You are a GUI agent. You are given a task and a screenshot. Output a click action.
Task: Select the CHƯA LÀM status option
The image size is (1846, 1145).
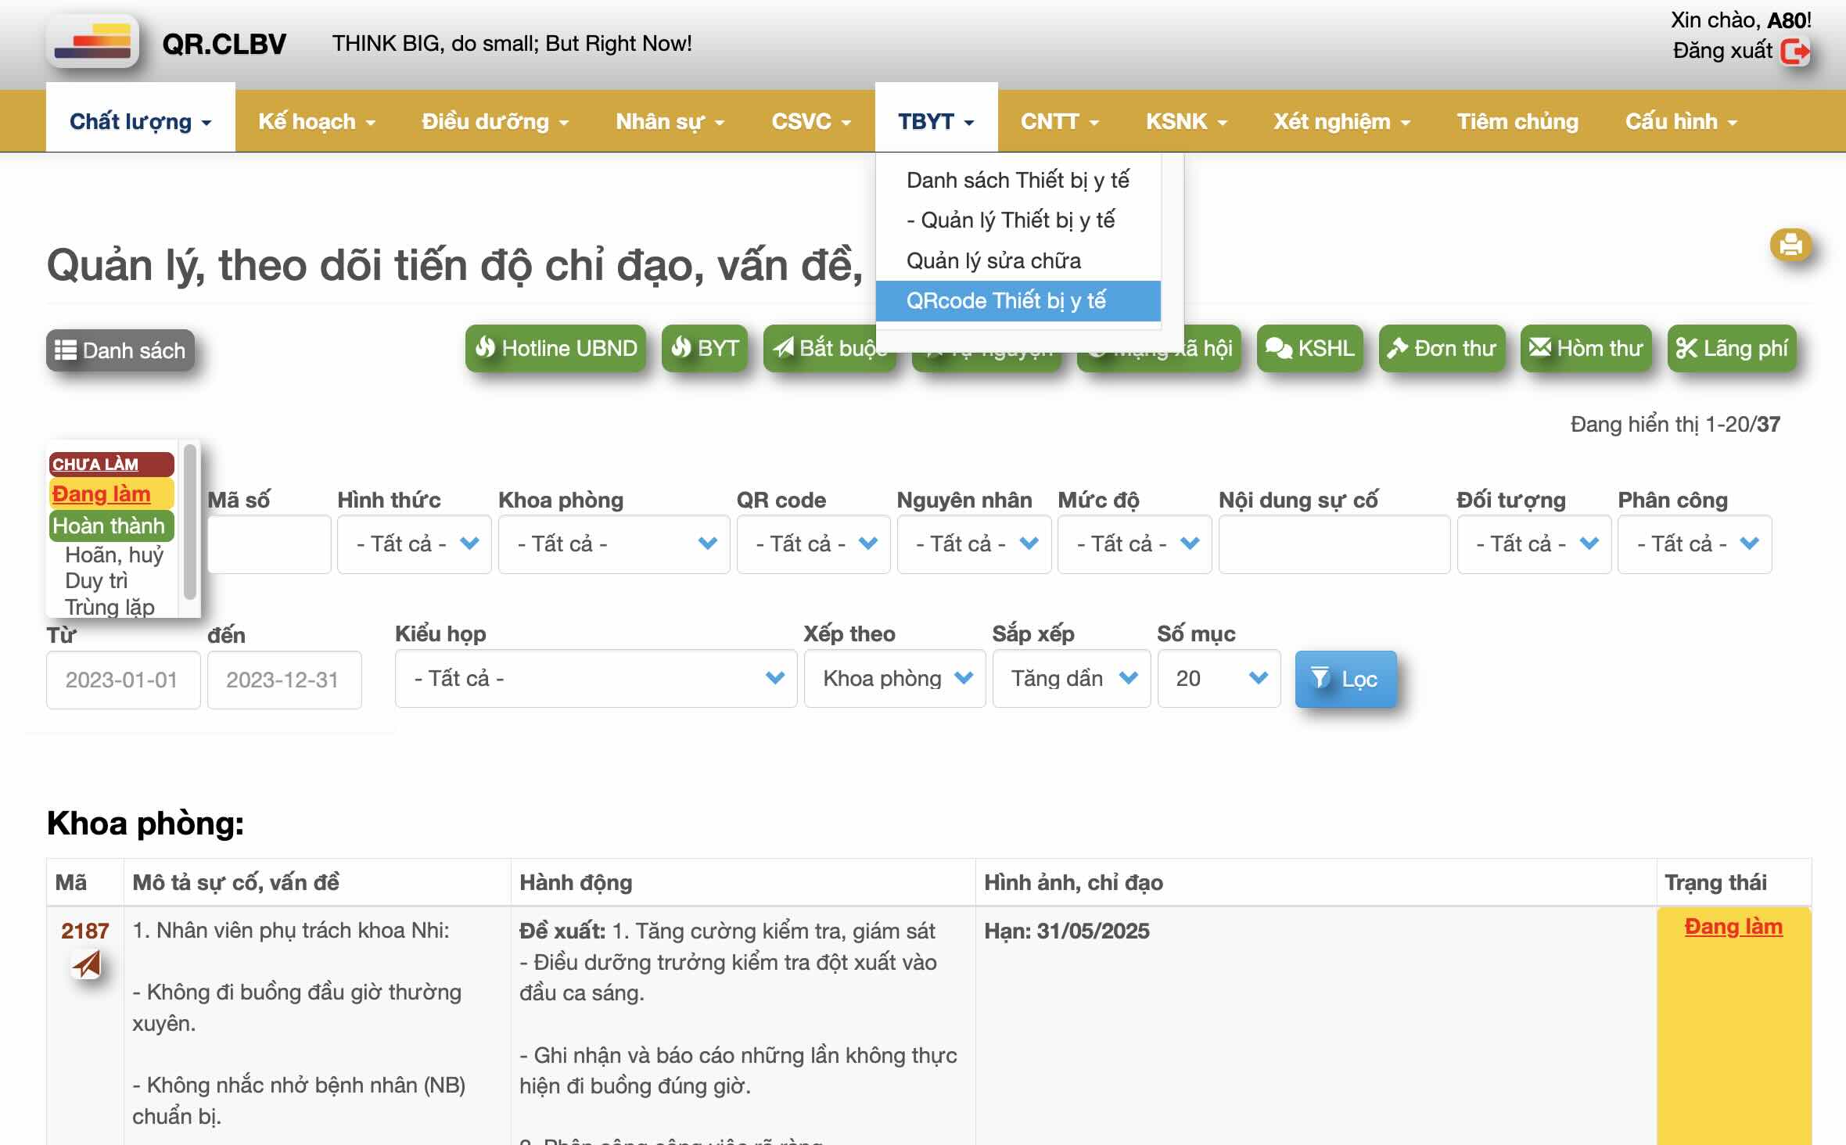110,464
